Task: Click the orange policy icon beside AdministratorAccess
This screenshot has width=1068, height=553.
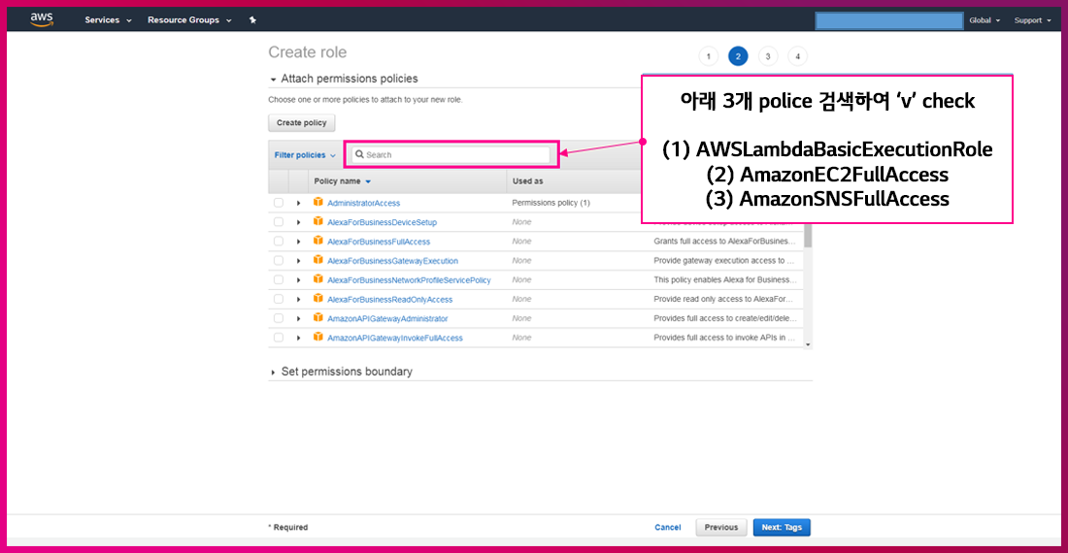Action: [317, 203]
